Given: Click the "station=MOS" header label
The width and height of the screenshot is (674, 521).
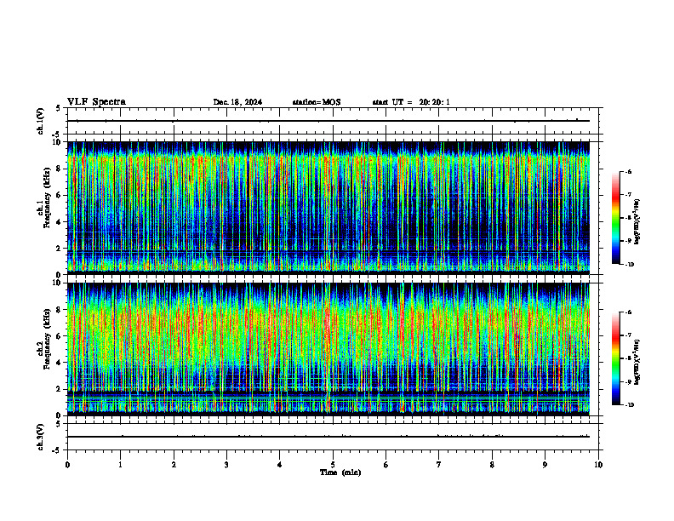Looking at the screenshot, I should [317, 102].
